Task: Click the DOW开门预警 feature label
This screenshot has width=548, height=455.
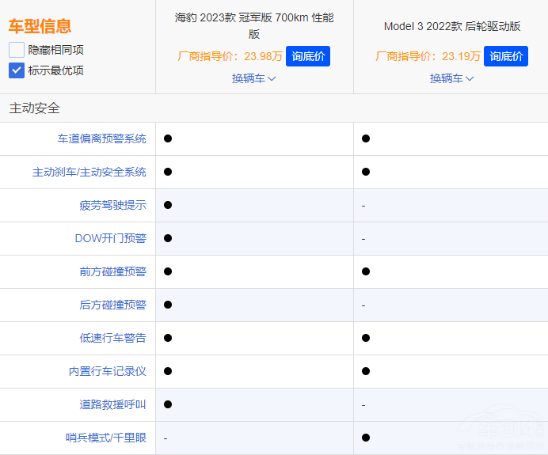Action: pyautogui.click(x=110, y=238)
